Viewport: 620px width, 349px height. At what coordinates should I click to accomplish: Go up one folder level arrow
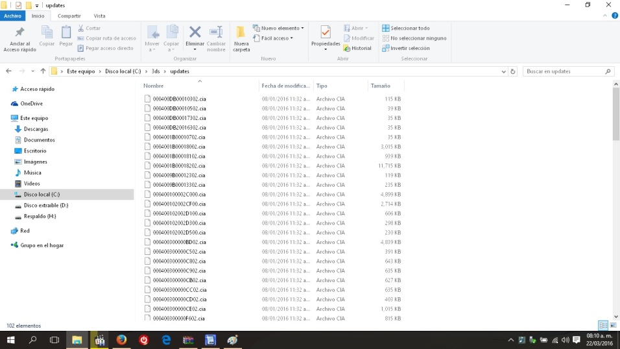click(43, 71)
